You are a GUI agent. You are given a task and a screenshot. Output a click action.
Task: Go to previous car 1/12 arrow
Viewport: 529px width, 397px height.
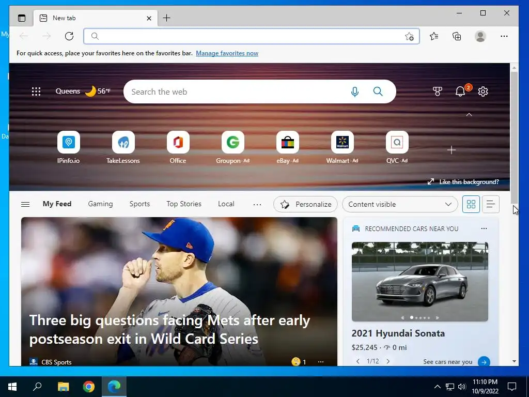pyautogui.click(x=357, y=361)
